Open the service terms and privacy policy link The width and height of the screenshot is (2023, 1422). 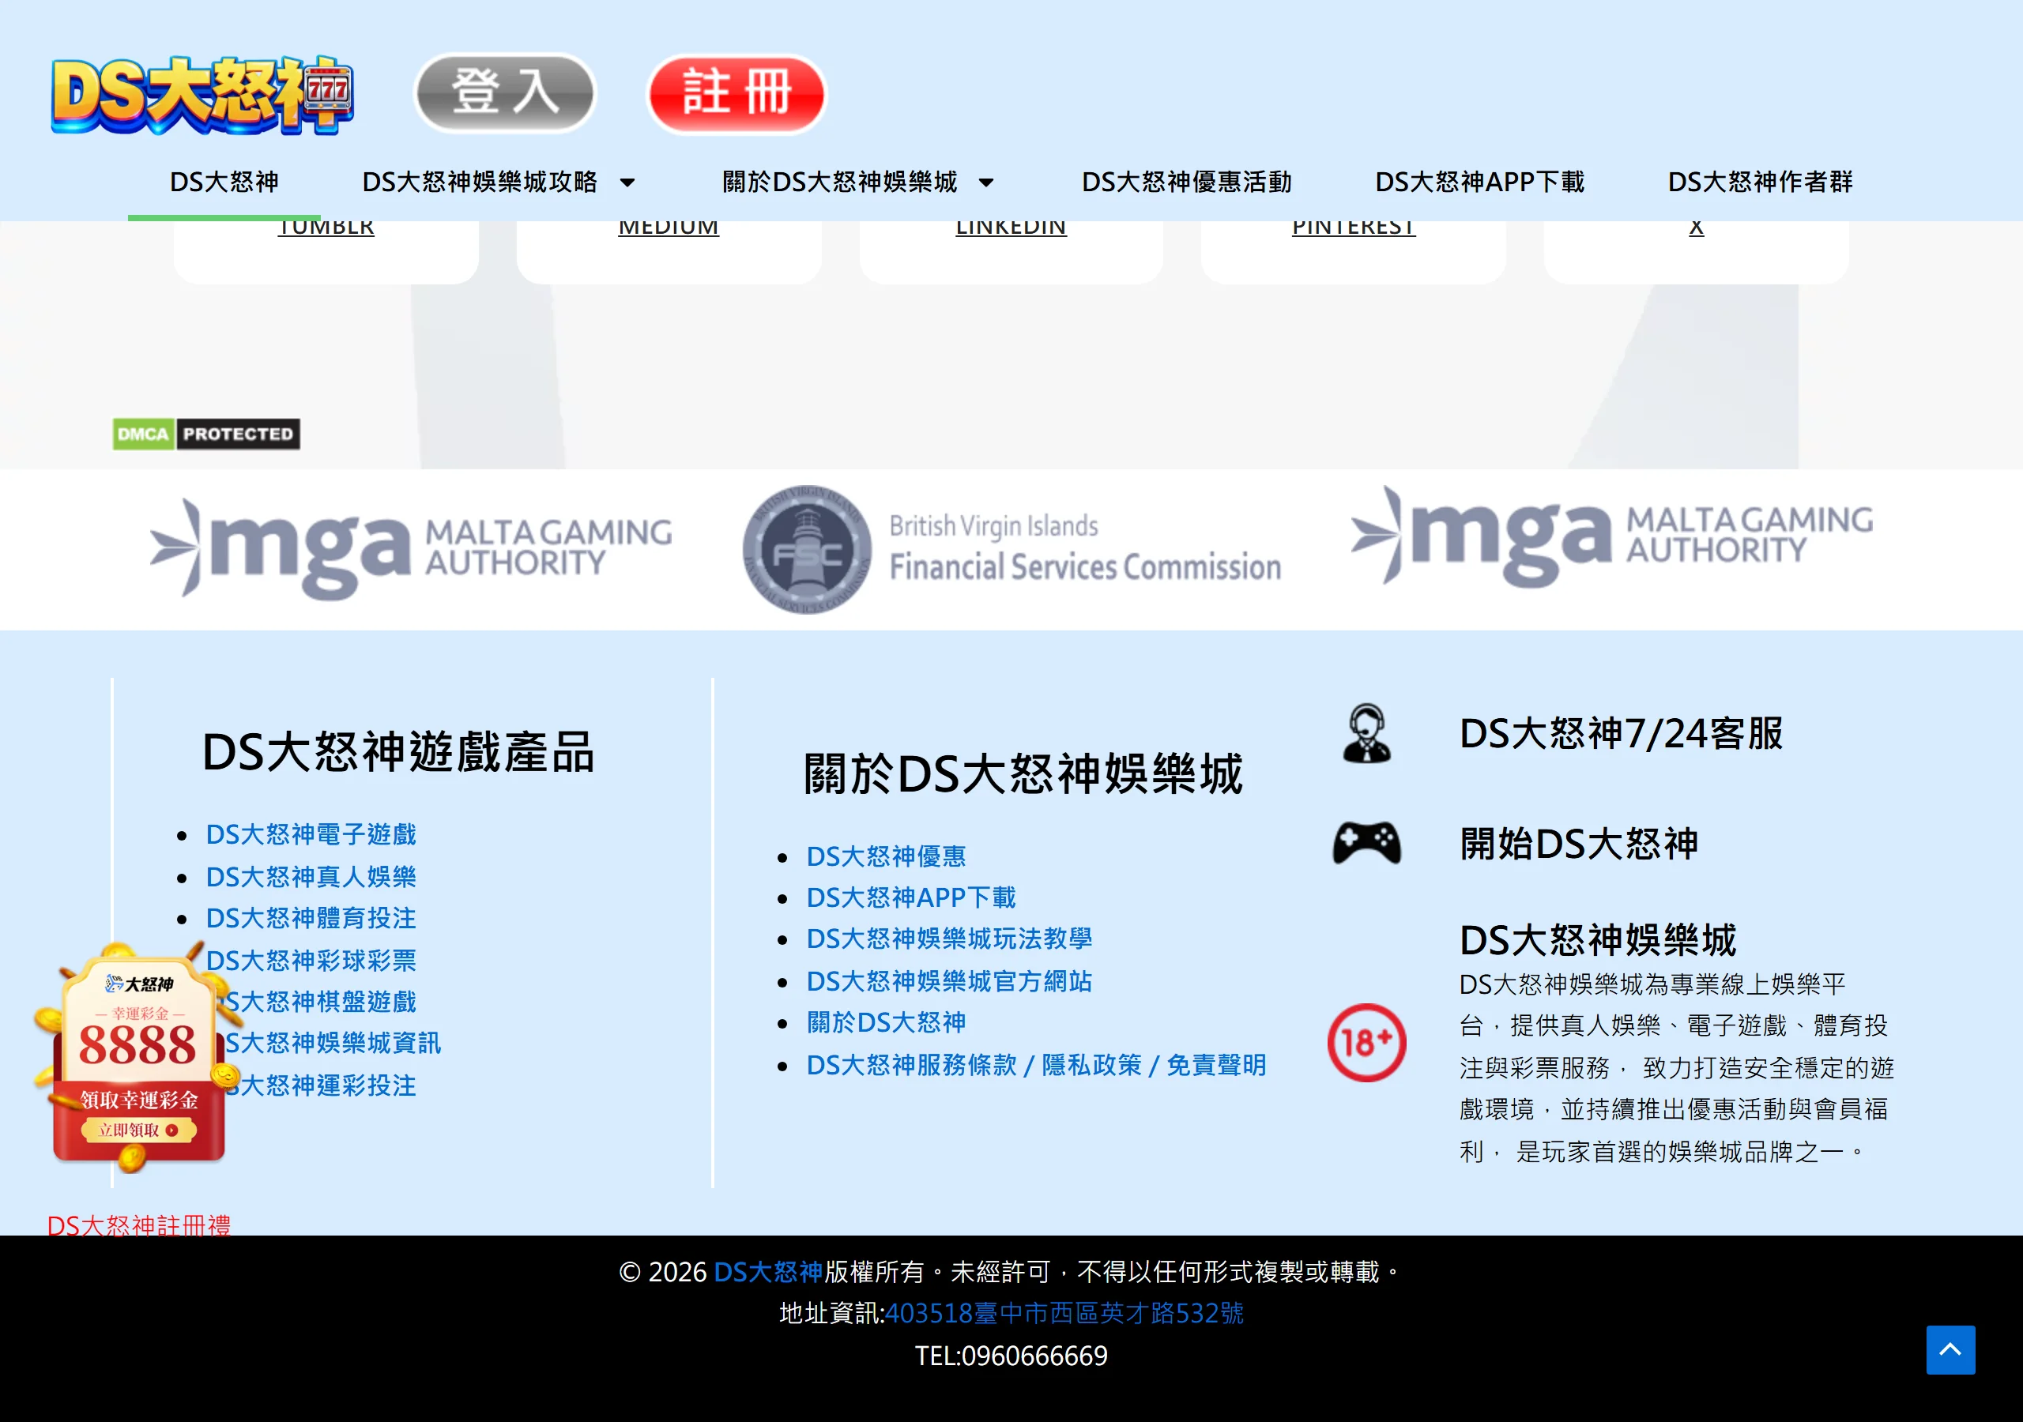[1036, 1065]
